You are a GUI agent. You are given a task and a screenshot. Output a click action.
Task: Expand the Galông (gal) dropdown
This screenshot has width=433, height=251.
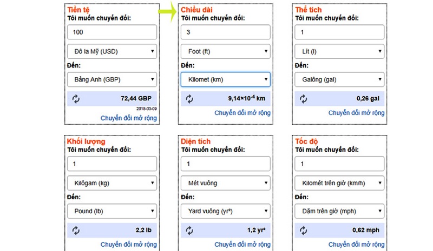tap(340, 80)
